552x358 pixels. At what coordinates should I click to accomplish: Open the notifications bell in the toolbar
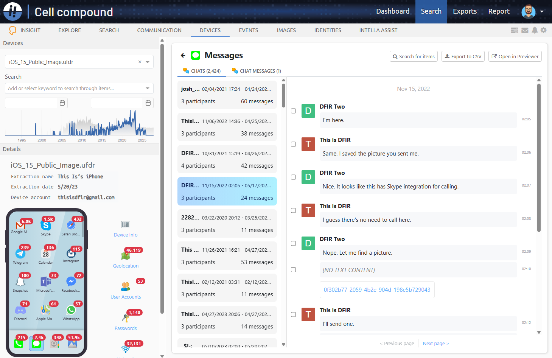[x=535, y=30]
